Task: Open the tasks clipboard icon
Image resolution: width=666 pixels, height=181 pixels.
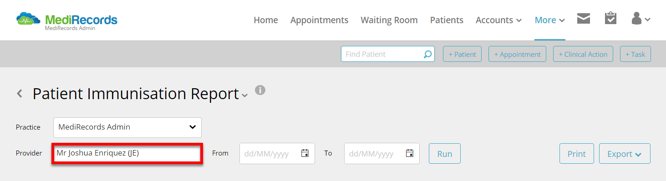Action: point(610,18)
